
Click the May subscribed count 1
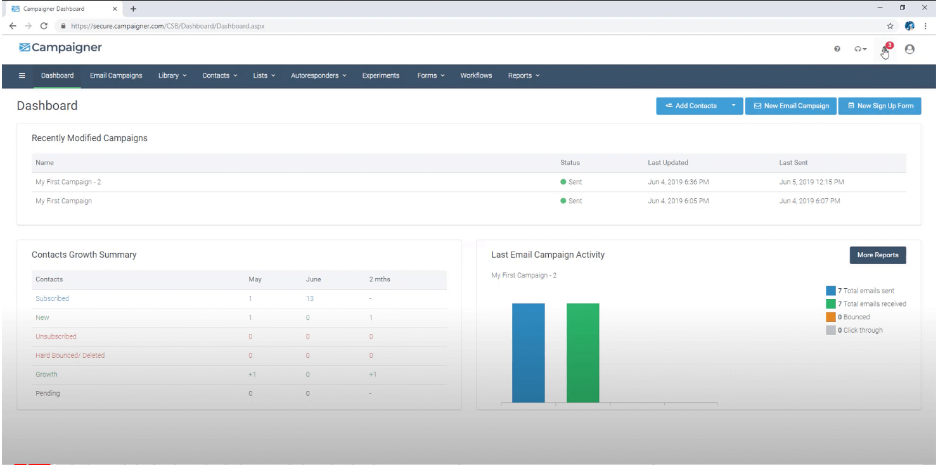250,298
